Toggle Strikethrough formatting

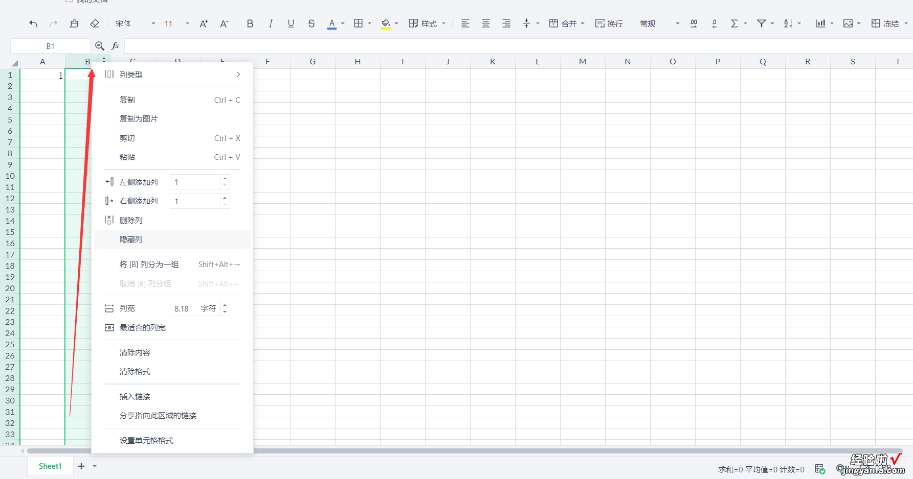[x=311, y=23]
